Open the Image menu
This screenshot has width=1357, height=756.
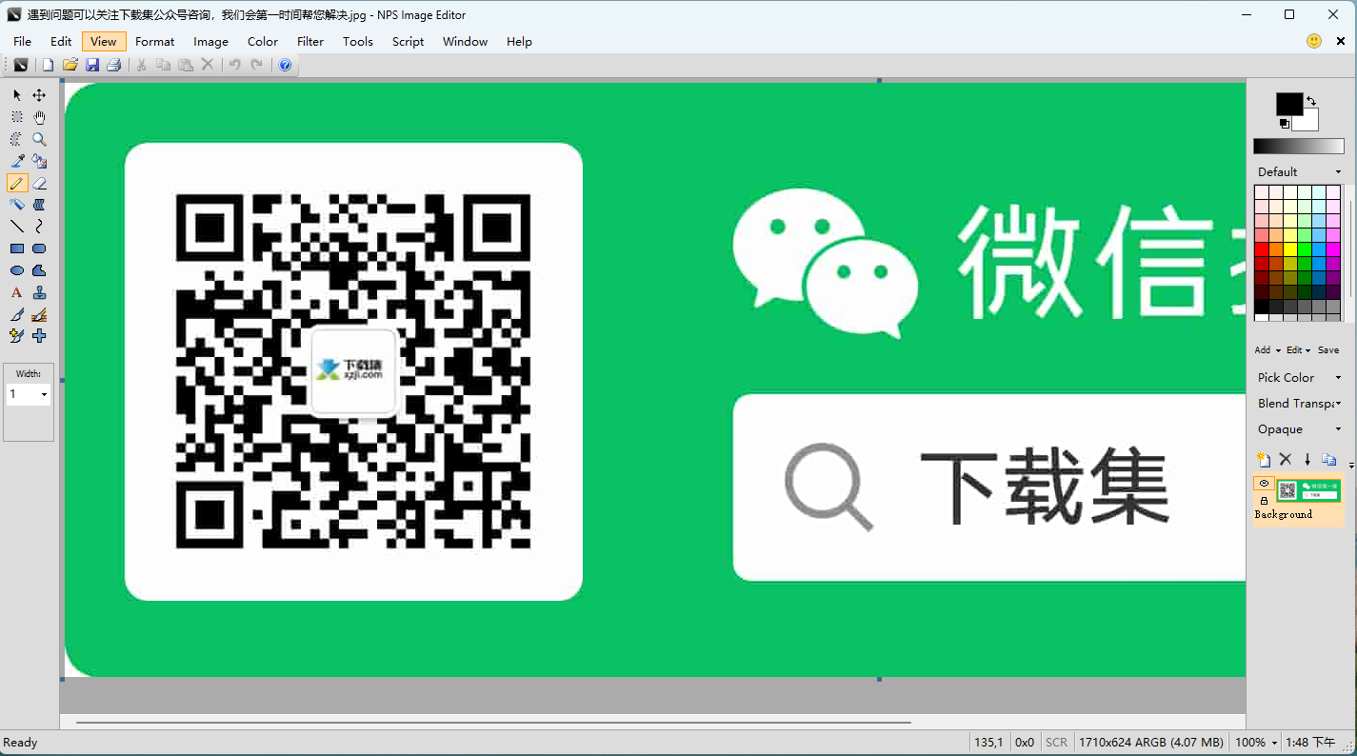210,42
